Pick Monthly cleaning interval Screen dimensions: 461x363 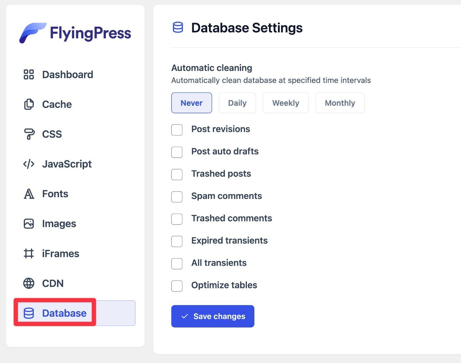coord(340,103)
